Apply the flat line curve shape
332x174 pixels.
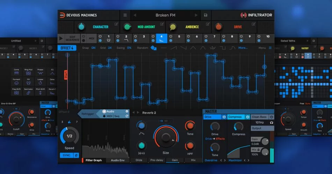(164, 48)
